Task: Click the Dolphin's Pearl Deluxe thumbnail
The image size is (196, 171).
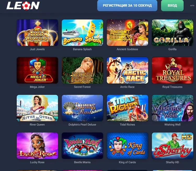Action: coord(82,108)
